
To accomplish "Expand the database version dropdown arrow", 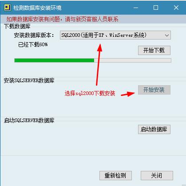I will (167, 36).
